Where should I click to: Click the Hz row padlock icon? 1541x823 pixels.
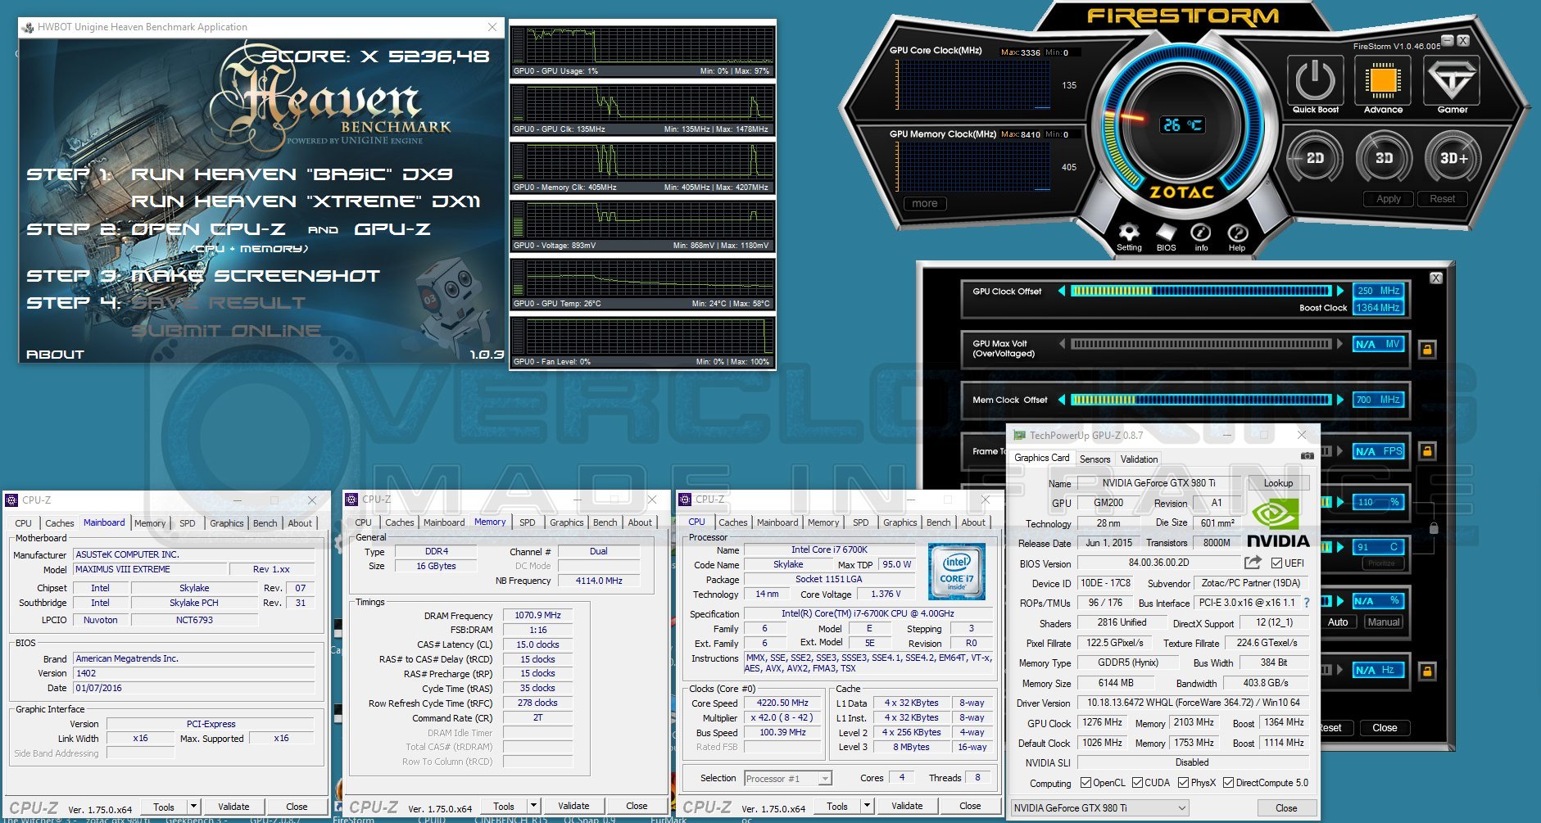pyautogui.click(x=1426, y=671)
